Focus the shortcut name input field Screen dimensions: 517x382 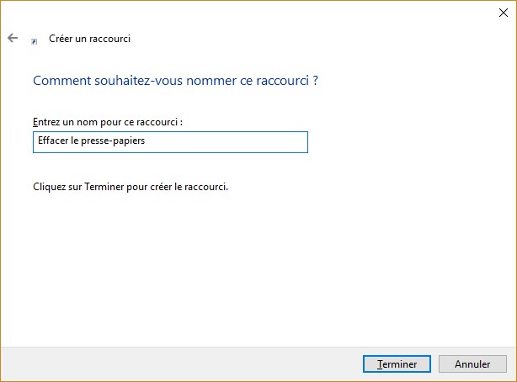(170, 141)
